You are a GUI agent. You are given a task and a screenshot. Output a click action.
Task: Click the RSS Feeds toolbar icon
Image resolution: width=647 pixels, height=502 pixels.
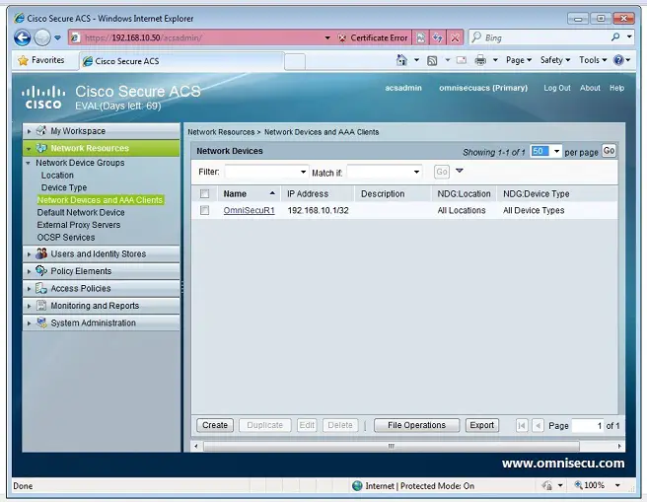click(432, 60)
